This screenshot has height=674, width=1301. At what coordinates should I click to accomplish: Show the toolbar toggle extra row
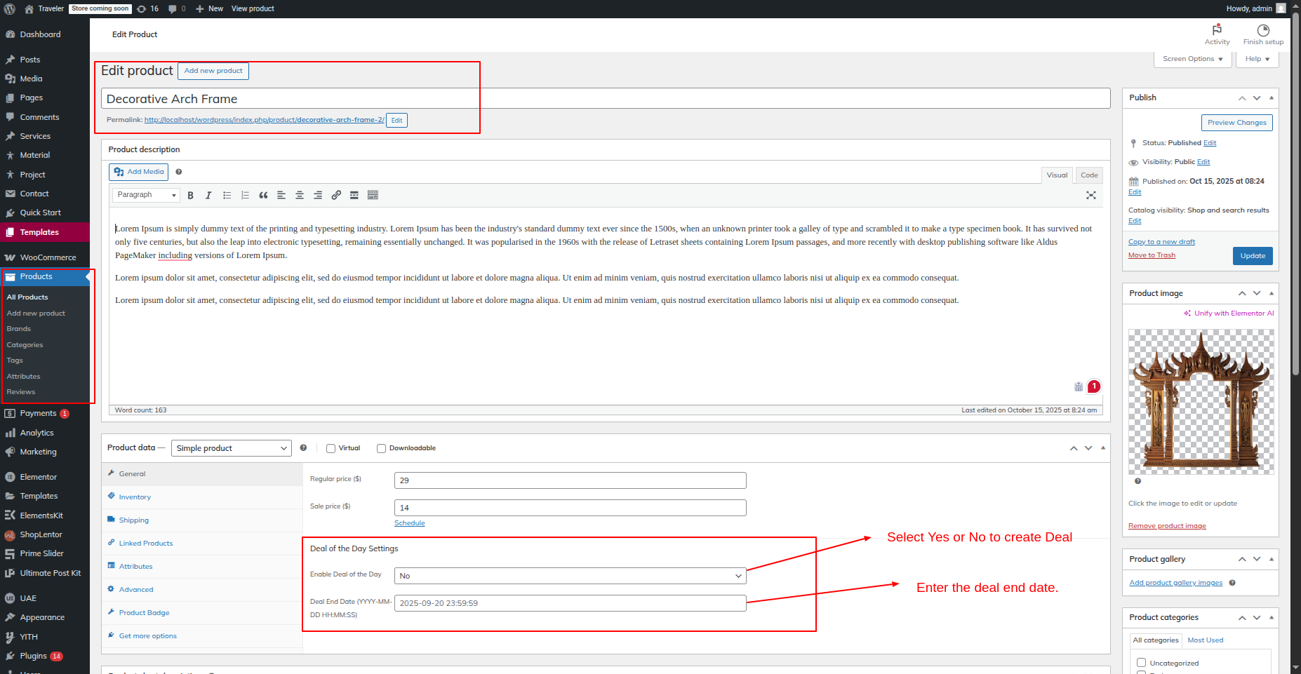(373, 196)
